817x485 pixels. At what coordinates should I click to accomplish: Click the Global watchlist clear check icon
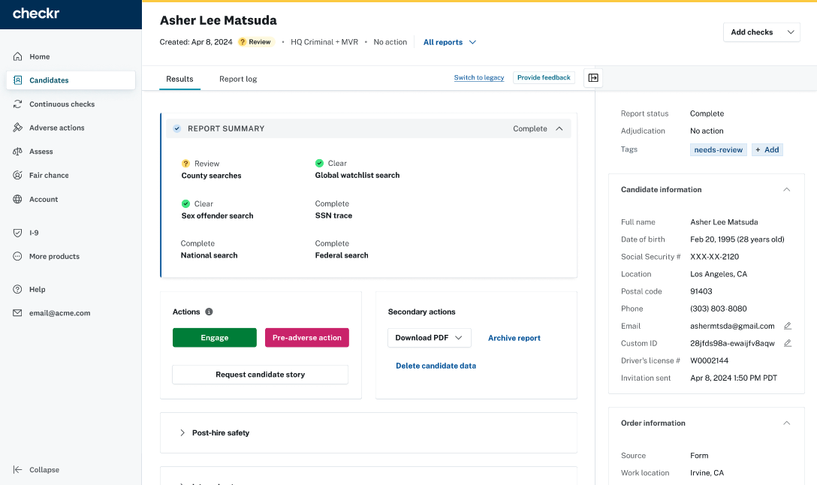(319, 164)
